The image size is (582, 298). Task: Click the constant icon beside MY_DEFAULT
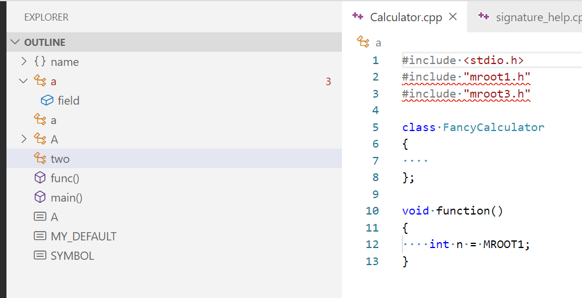(39, 236)
